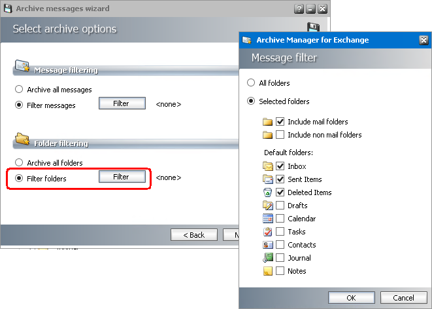Check the Contacts folder checkbox

pyautogui.click(x=280, y=244)
